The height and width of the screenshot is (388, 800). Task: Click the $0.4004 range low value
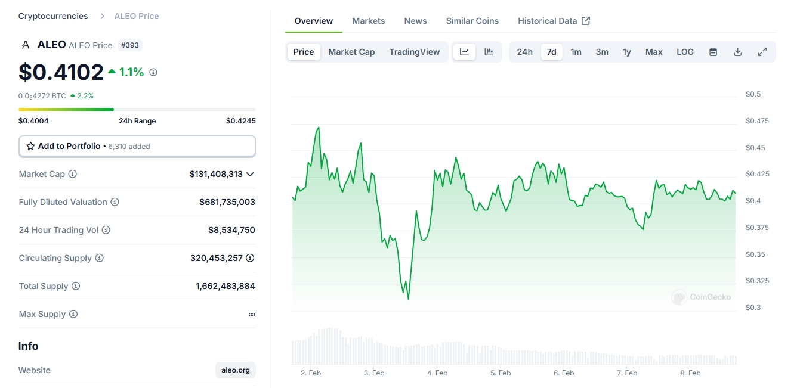coord(33,121)
